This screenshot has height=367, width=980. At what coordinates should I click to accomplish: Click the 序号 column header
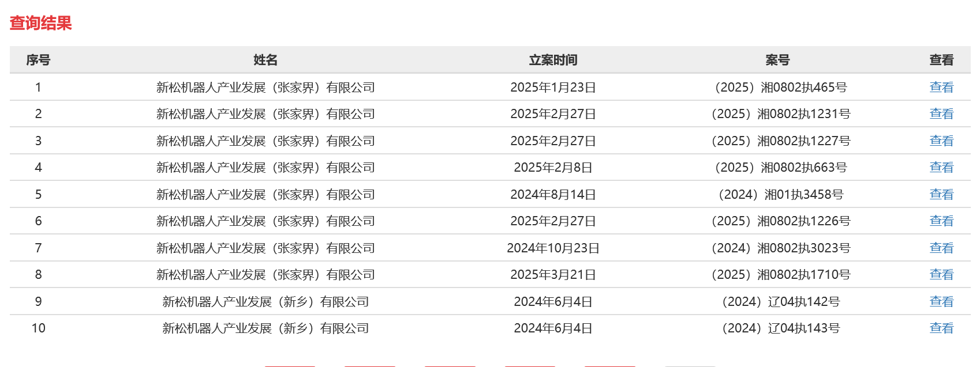(x=38, y=60)
